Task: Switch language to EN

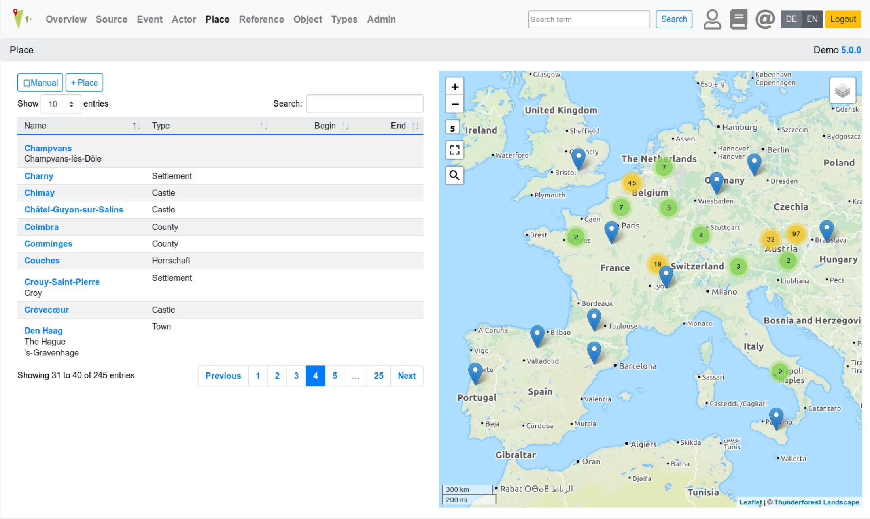Action: pos(812,19)
